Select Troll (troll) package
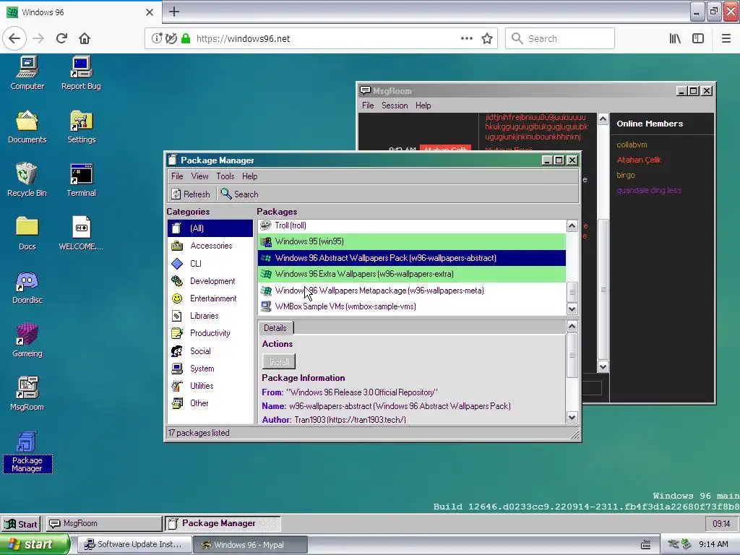The image size is (740, 555). (412, 225)
